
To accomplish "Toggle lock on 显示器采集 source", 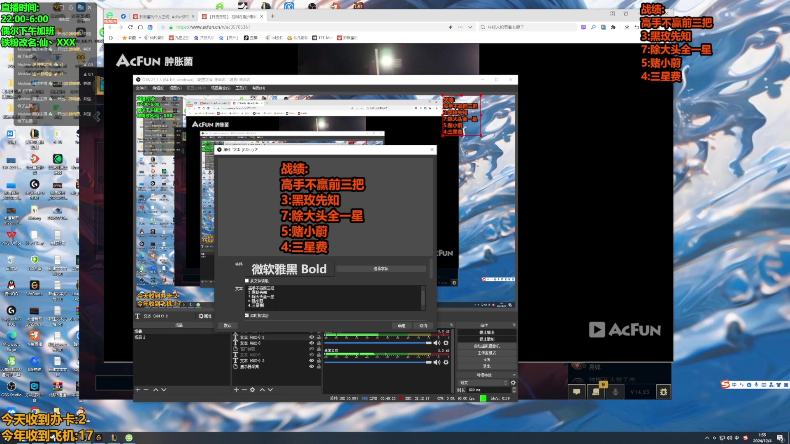I will (x=318, y=366).
